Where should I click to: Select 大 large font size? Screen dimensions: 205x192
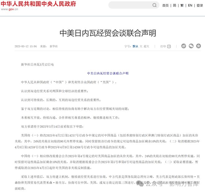(x=141, y=46)
